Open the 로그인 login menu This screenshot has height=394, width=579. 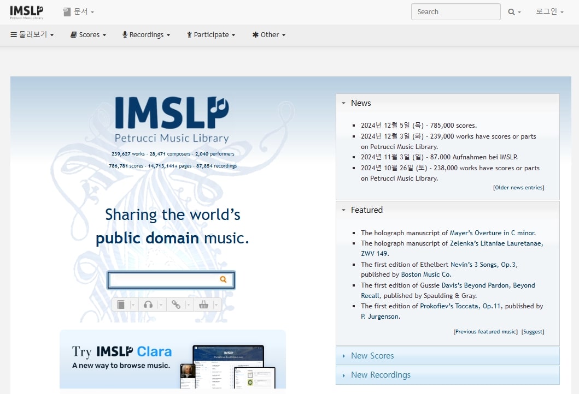pyautogui.click(x=549, y=11)
